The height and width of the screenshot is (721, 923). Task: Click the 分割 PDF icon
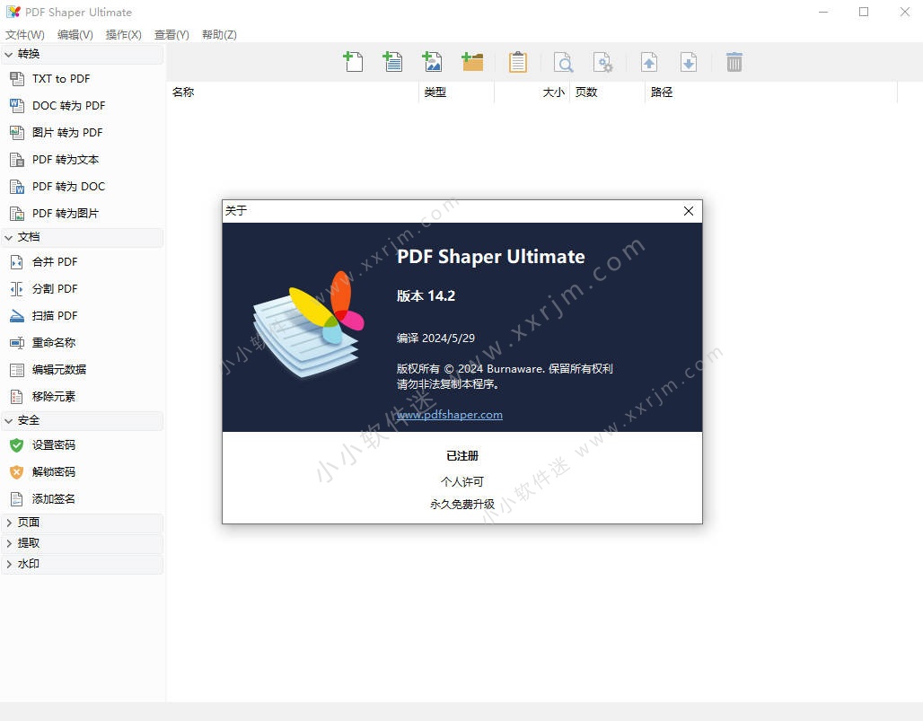[x=17, y=288]
